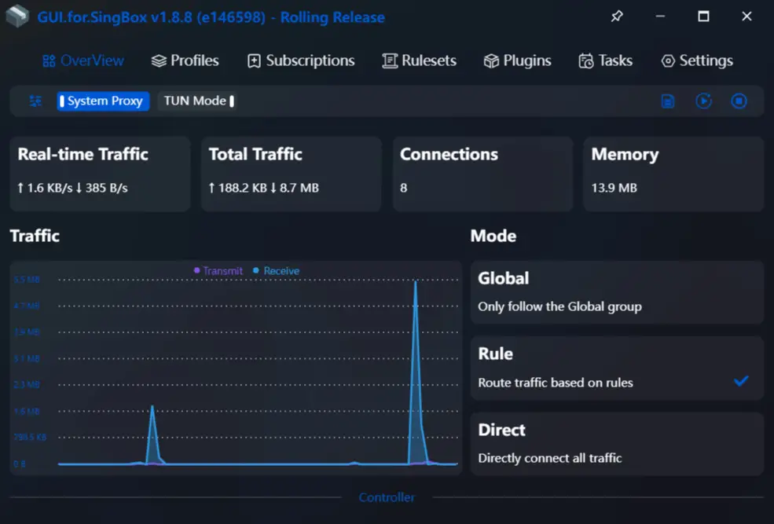Select the Global mode option
The width and height of the screenshot is (774, 524).
617,292
